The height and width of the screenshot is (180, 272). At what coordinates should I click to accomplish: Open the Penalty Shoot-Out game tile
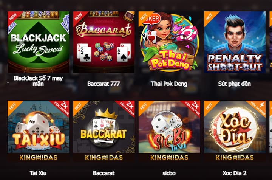coord(235,42)
